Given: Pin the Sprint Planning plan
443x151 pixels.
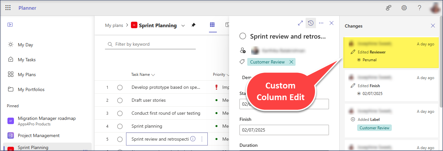Looking at the screenshot, I should [193, 25].
